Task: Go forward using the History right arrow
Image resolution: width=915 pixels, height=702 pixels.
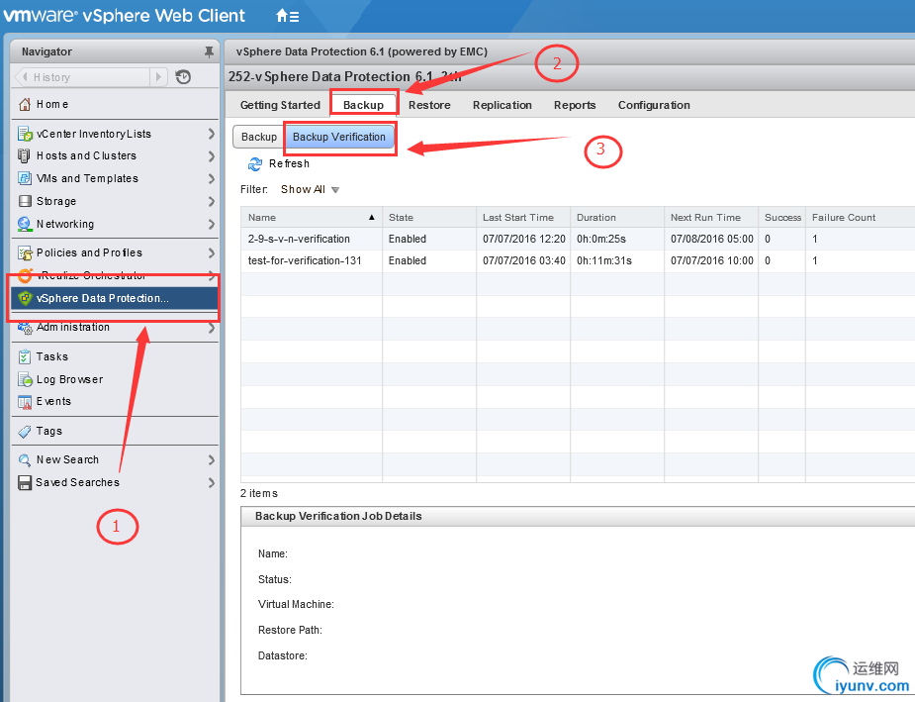Action: [x=158, y=77]
